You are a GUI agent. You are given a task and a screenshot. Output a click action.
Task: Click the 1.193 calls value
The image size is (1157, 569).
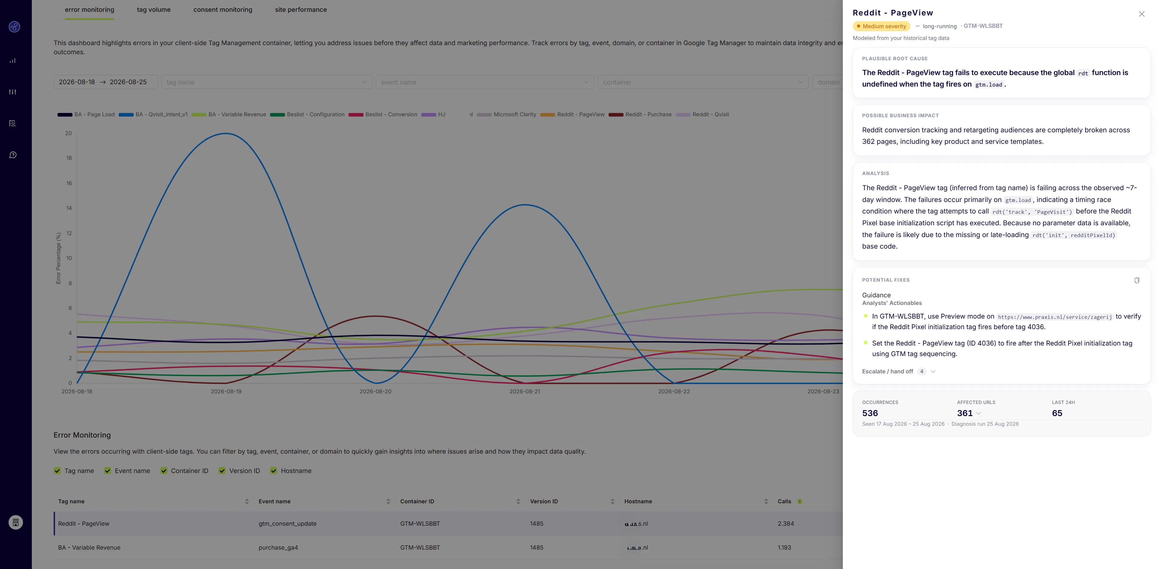coord(784,547)
